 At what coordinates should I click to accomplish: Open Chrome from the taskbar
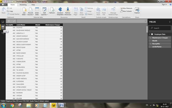tap(12, 105)
